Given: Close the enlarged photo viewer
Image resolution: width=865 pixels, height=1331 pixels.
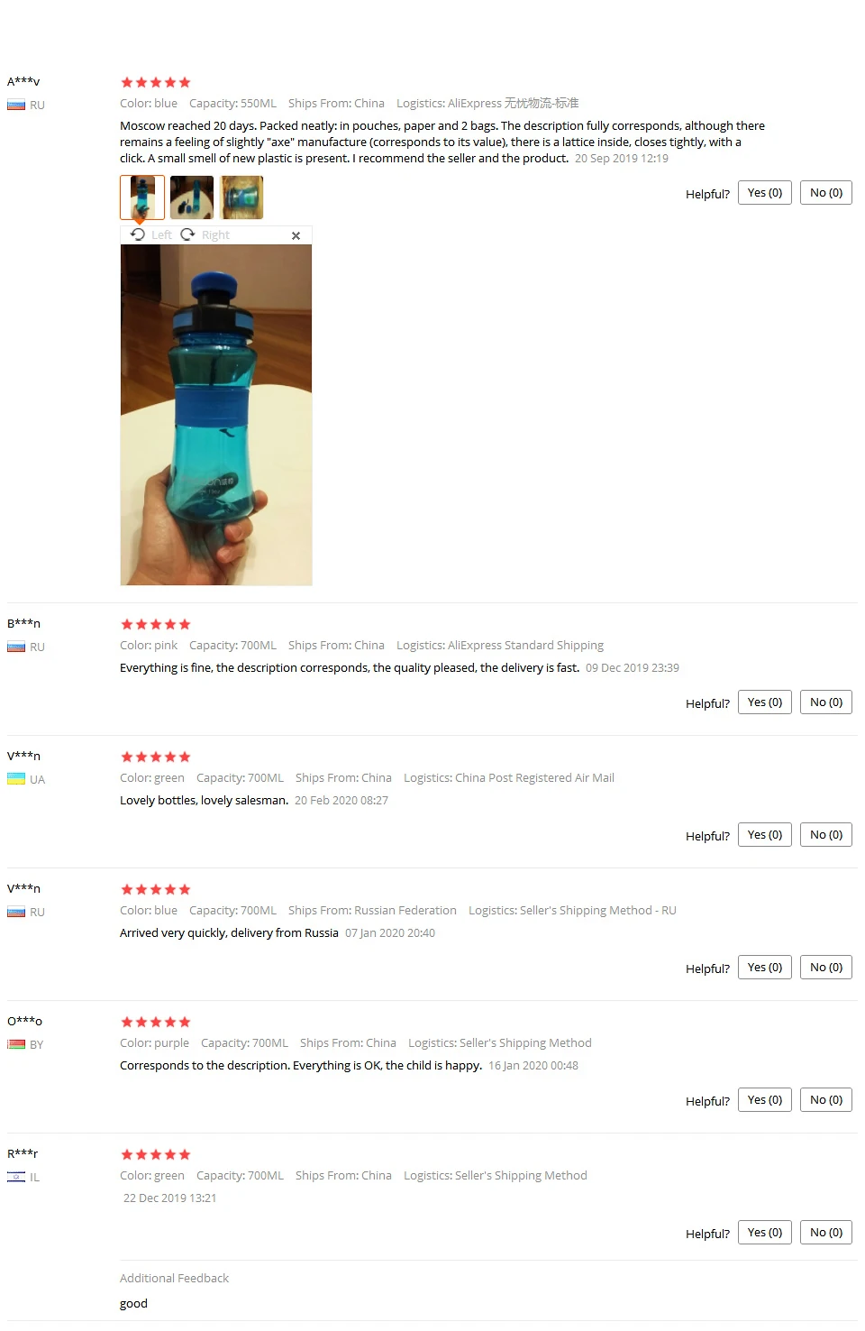Looking at the screenshot, I should point(296,235).
